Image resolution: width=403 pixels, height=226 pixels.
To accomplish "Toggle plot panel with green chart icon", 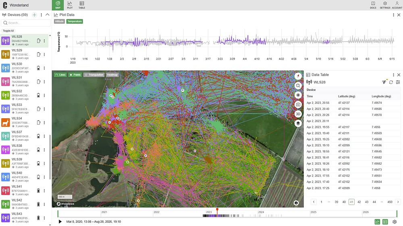I will pos(377,222).
